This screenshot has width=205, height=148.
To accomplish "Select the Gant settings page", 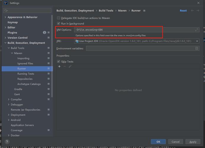I will 17,94.
